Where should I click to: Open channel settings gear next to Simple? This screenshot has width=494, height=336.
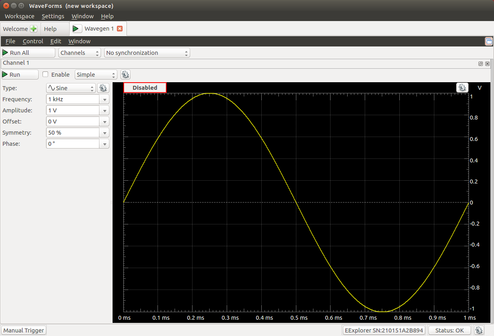coord(125,75)
